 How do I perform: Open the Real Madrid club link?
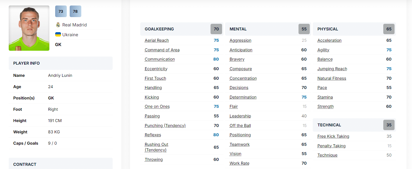pos(74,25)
